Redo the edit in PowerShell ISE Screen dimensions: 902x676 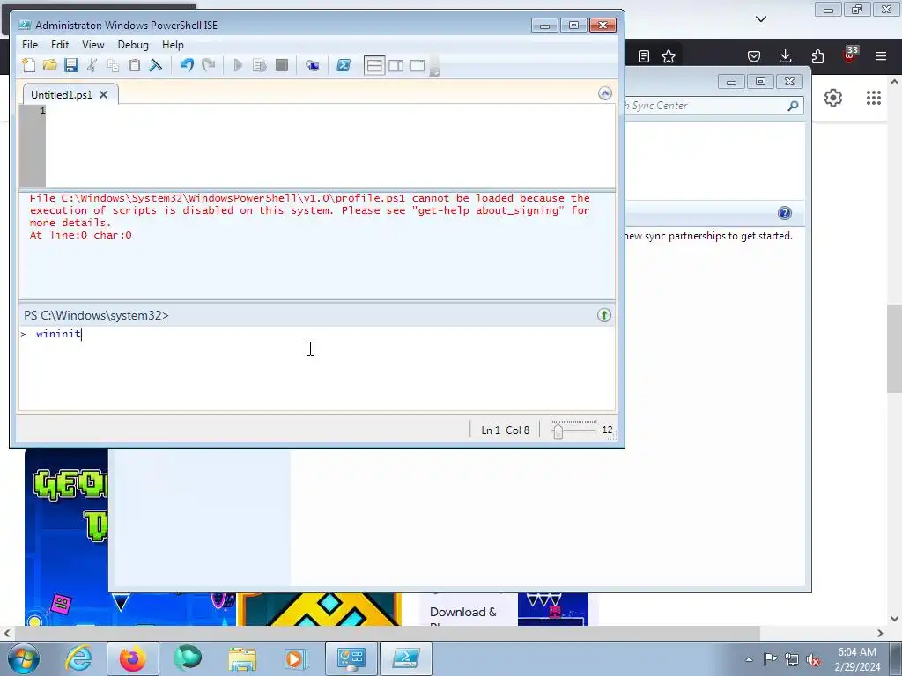point(208,65)
